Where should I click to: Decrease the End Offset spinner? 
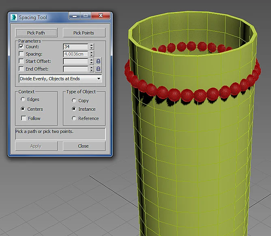pyautogui.click(x=92, y=71)
